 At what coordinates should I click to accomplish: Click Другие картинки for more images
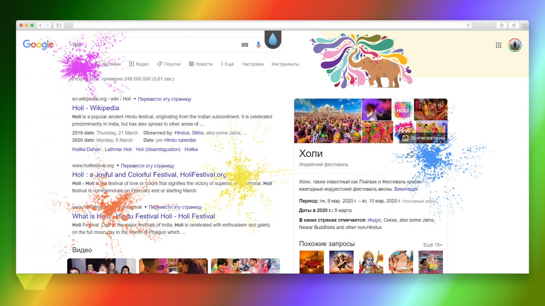(424, 138)
